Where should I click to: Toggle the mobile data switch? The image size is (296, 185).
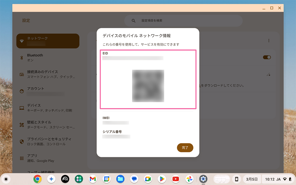point(267,57)
